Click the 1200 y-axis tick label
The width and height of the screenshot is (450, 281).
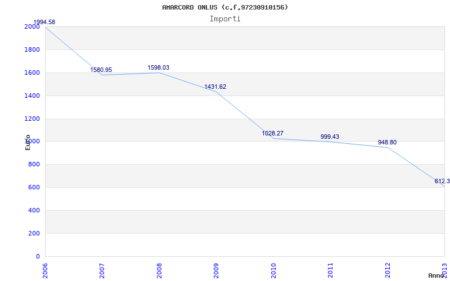[32, 119]
